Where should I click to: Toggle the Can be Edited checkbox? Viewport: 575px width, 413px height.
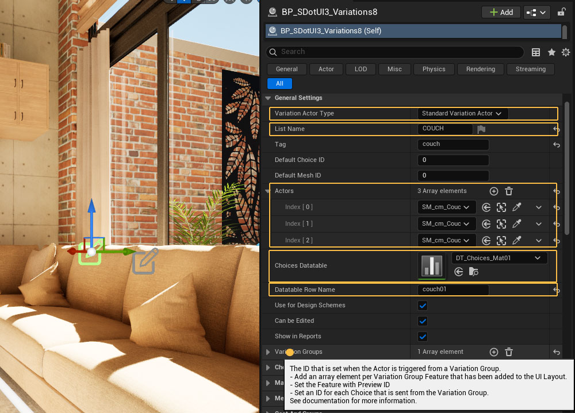(x=423, y=321)
